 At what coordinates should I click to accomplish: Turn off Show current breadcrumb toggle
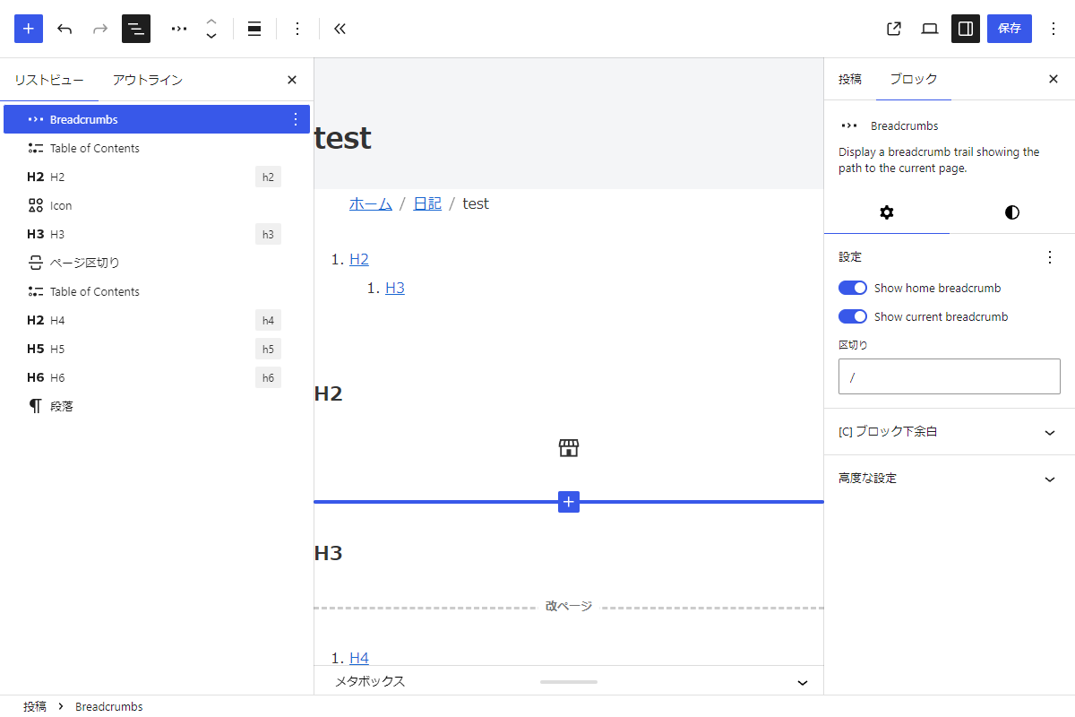(852, 316)
